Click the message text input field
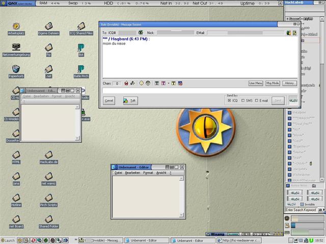 [x=199, y=90]
